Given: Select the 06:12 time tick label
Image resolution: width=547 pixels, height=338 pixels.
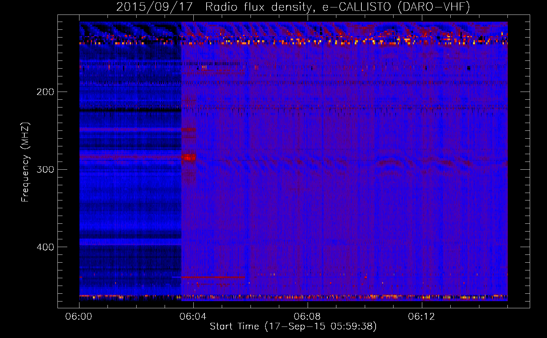Looking at the screenshot, I should [422, 317].
